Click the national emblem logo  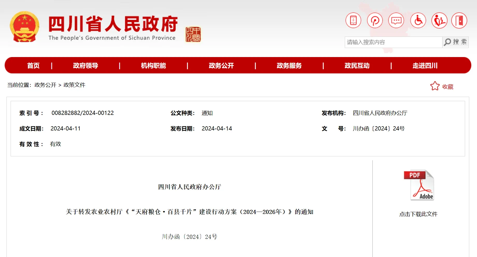coord(24,27)
